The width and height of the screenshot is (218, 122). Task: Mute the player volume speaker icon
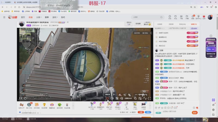(112, 98)
